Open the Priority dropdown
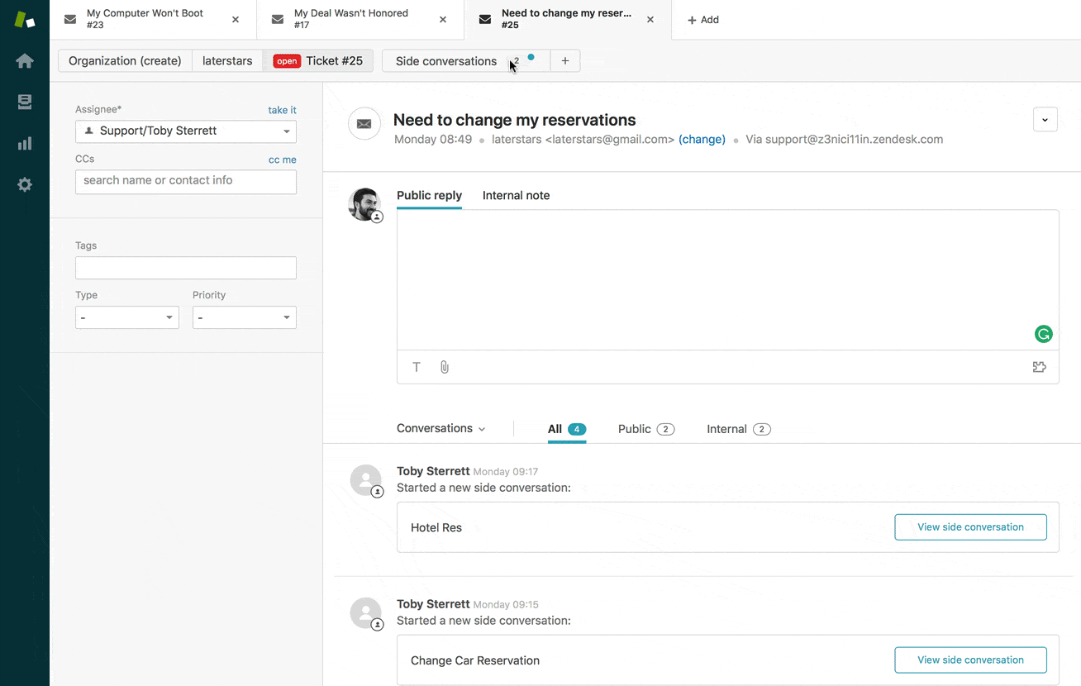 tap(245, 317)
